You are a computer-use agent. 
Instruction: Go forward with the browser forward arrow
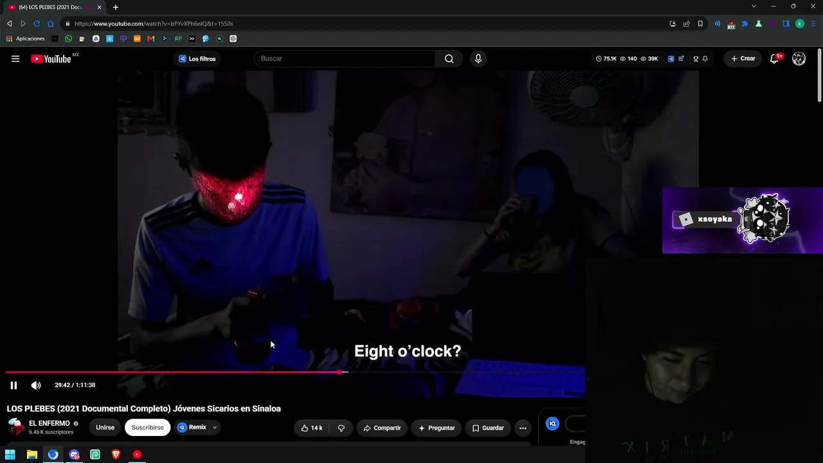tap(23, 24)
